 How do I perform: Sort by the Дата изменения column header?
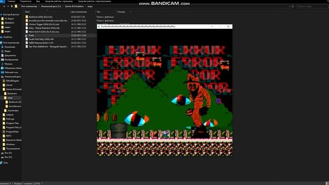[79, 12]
